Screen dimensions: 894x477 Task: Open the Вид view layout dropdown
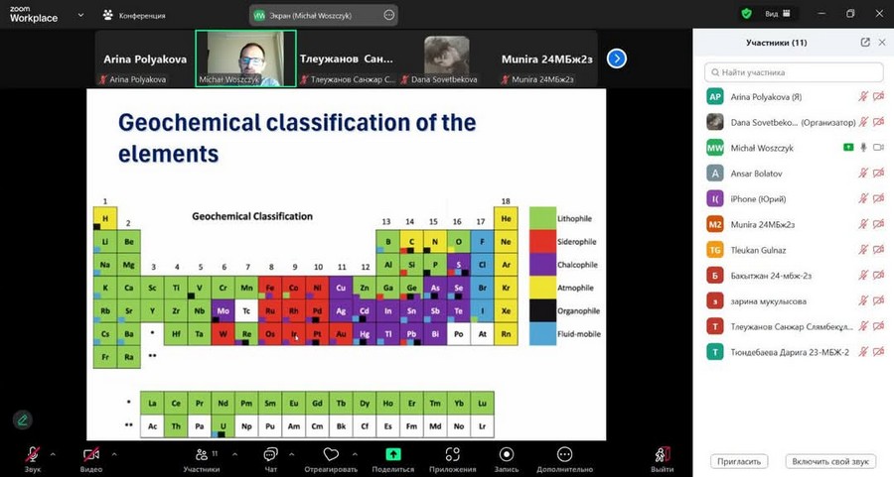pyautogui.click(x=778, y=15)
